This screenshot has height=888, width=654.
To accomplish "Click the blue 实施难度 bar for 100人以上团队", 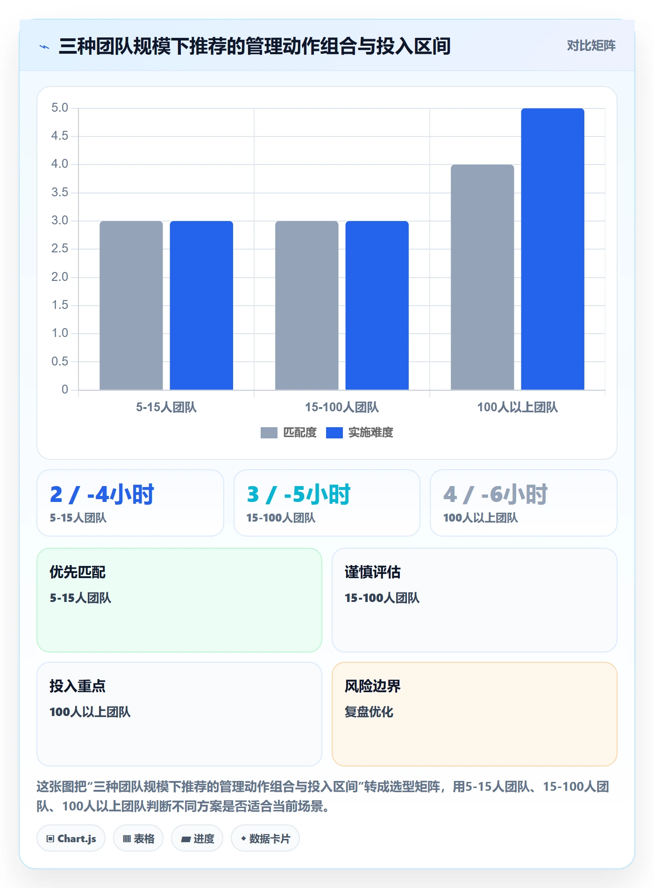I will click(553, 249).
